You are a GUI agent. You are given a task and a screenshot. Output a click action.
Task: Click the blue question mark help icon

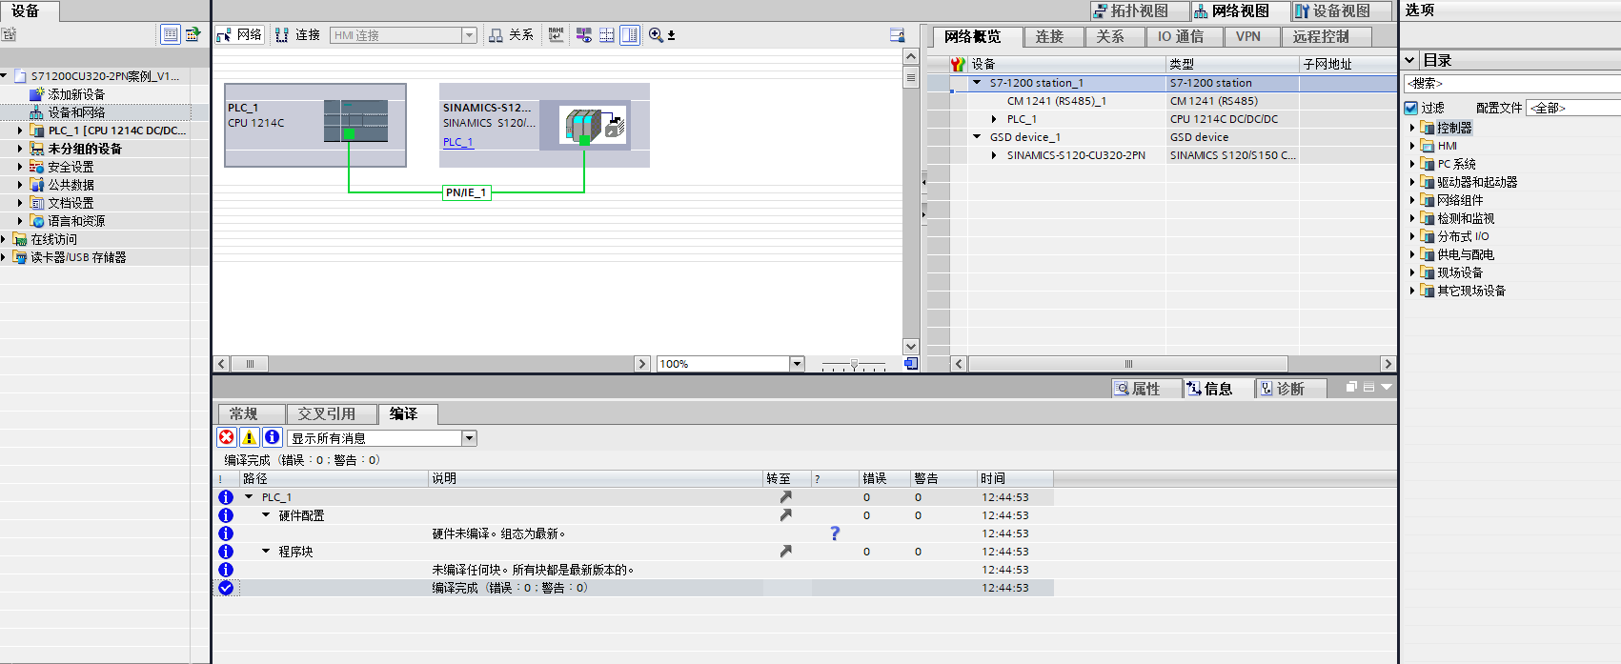click(x=835, y=533)
